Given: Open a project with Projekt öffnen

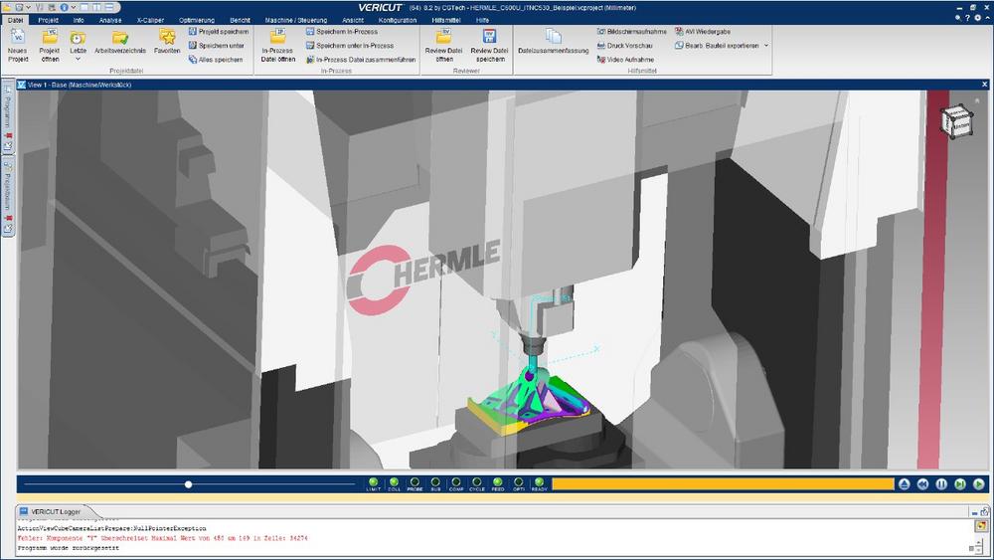Looking at the screenshot, I should coord(49,38).
